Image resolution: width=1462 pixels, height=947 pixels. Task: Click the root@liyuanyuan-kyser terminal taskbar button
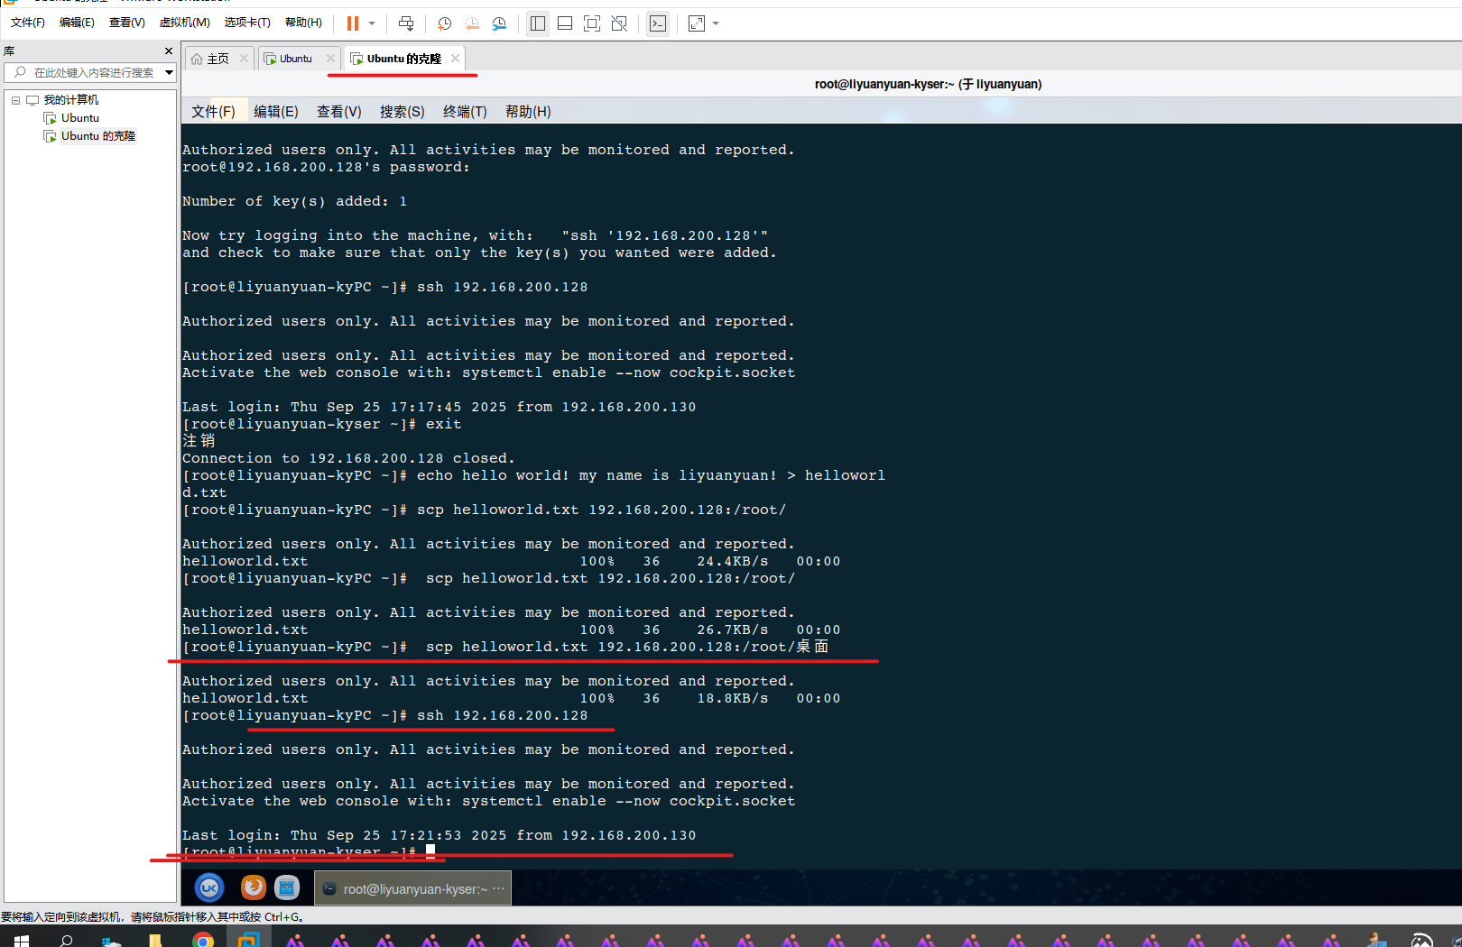coord(412,888)
